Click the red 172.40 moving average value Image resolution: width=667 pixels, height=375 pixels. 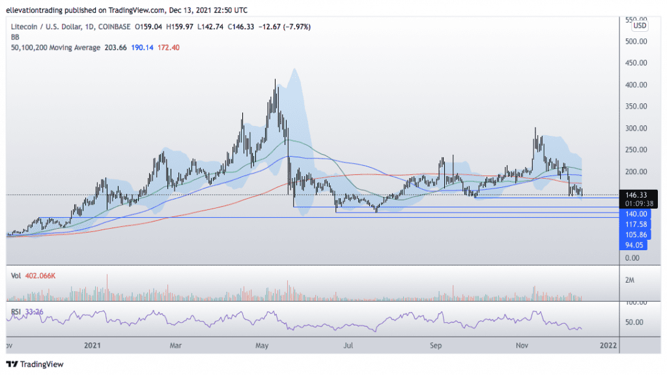[x=169, y=47]
